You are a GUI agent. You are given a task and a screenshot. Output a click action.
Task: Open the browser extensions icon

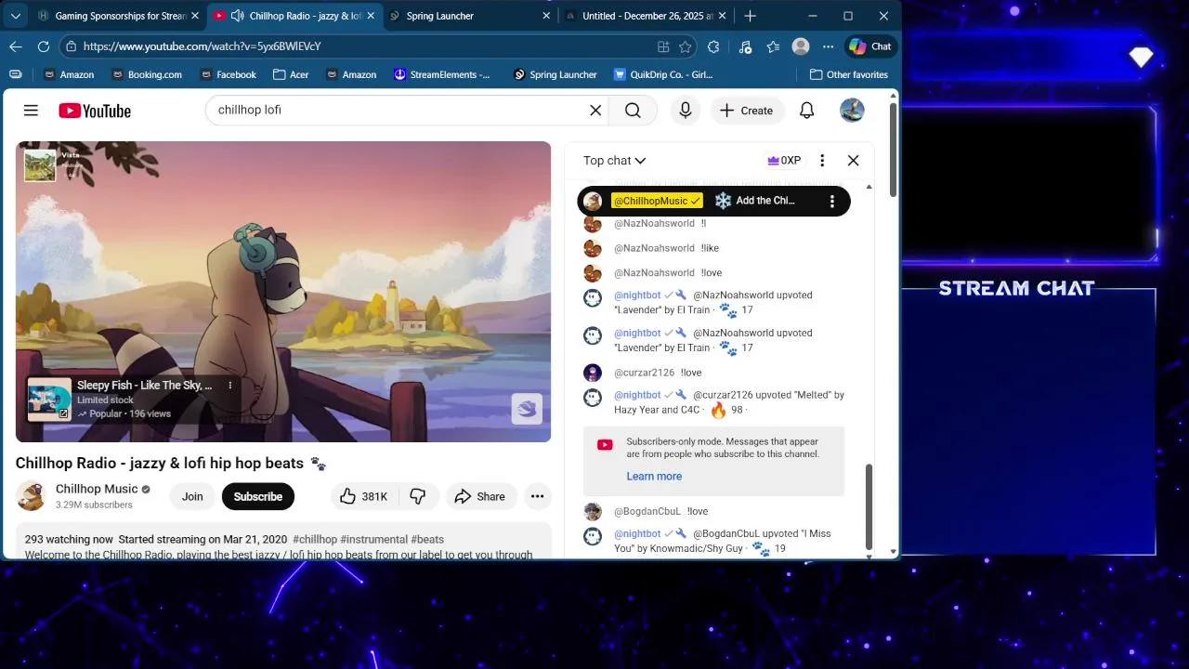pos(713,46)
